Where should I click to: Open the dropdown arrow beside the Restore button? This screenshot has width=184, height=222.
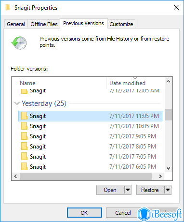[x=168, y=190]
